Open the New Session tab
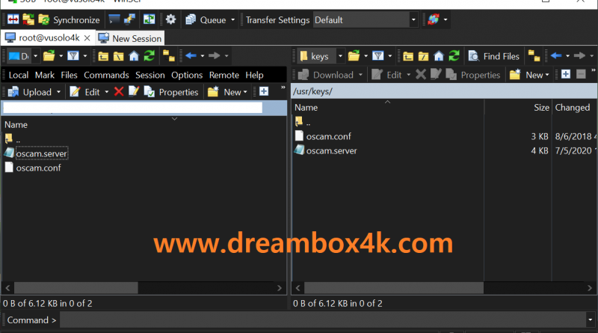 [130, 38]
